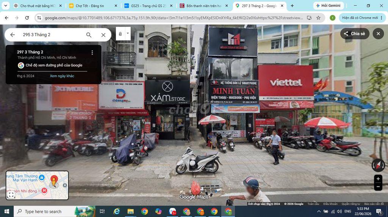Click the mini map thumbnail

(37, 185)
